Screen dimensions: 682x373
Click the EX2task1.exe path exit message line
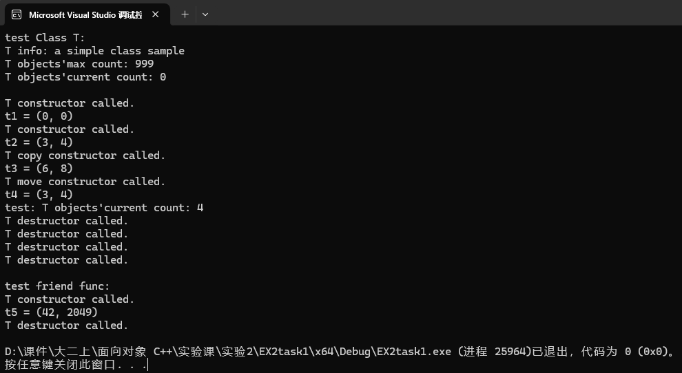340,351
